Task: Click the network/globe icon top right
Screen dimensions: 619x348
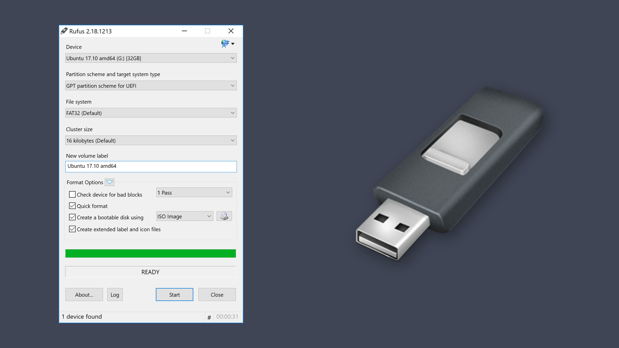Action: point(225,44)
